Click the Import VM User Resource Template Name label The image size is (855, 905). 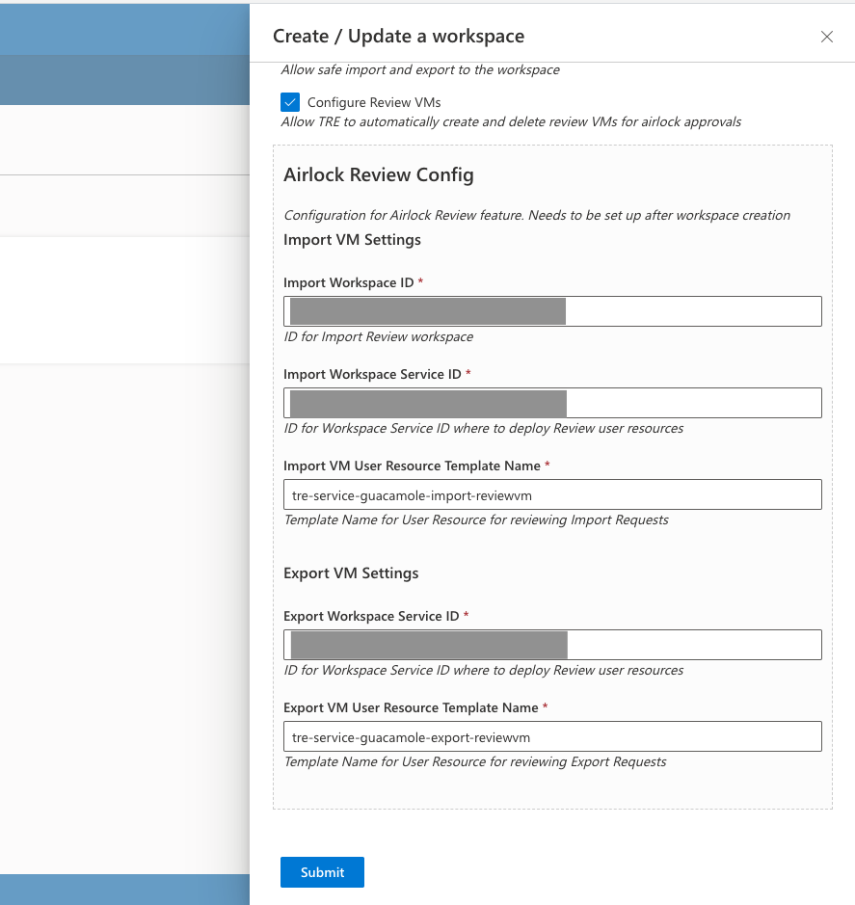[x=412, y=466]
